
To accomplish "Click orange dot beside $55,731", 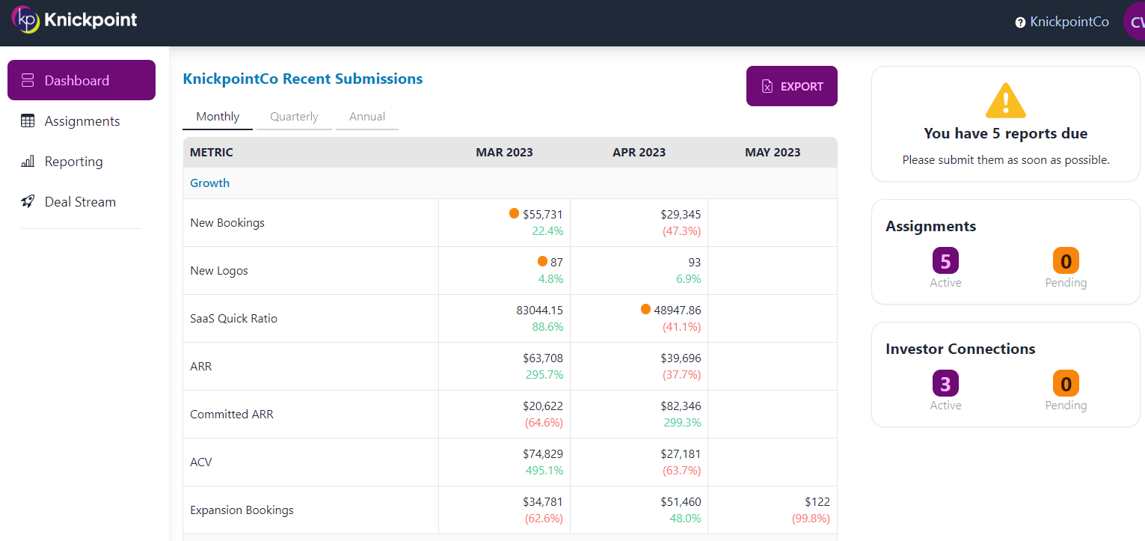I will click(514, 213).
